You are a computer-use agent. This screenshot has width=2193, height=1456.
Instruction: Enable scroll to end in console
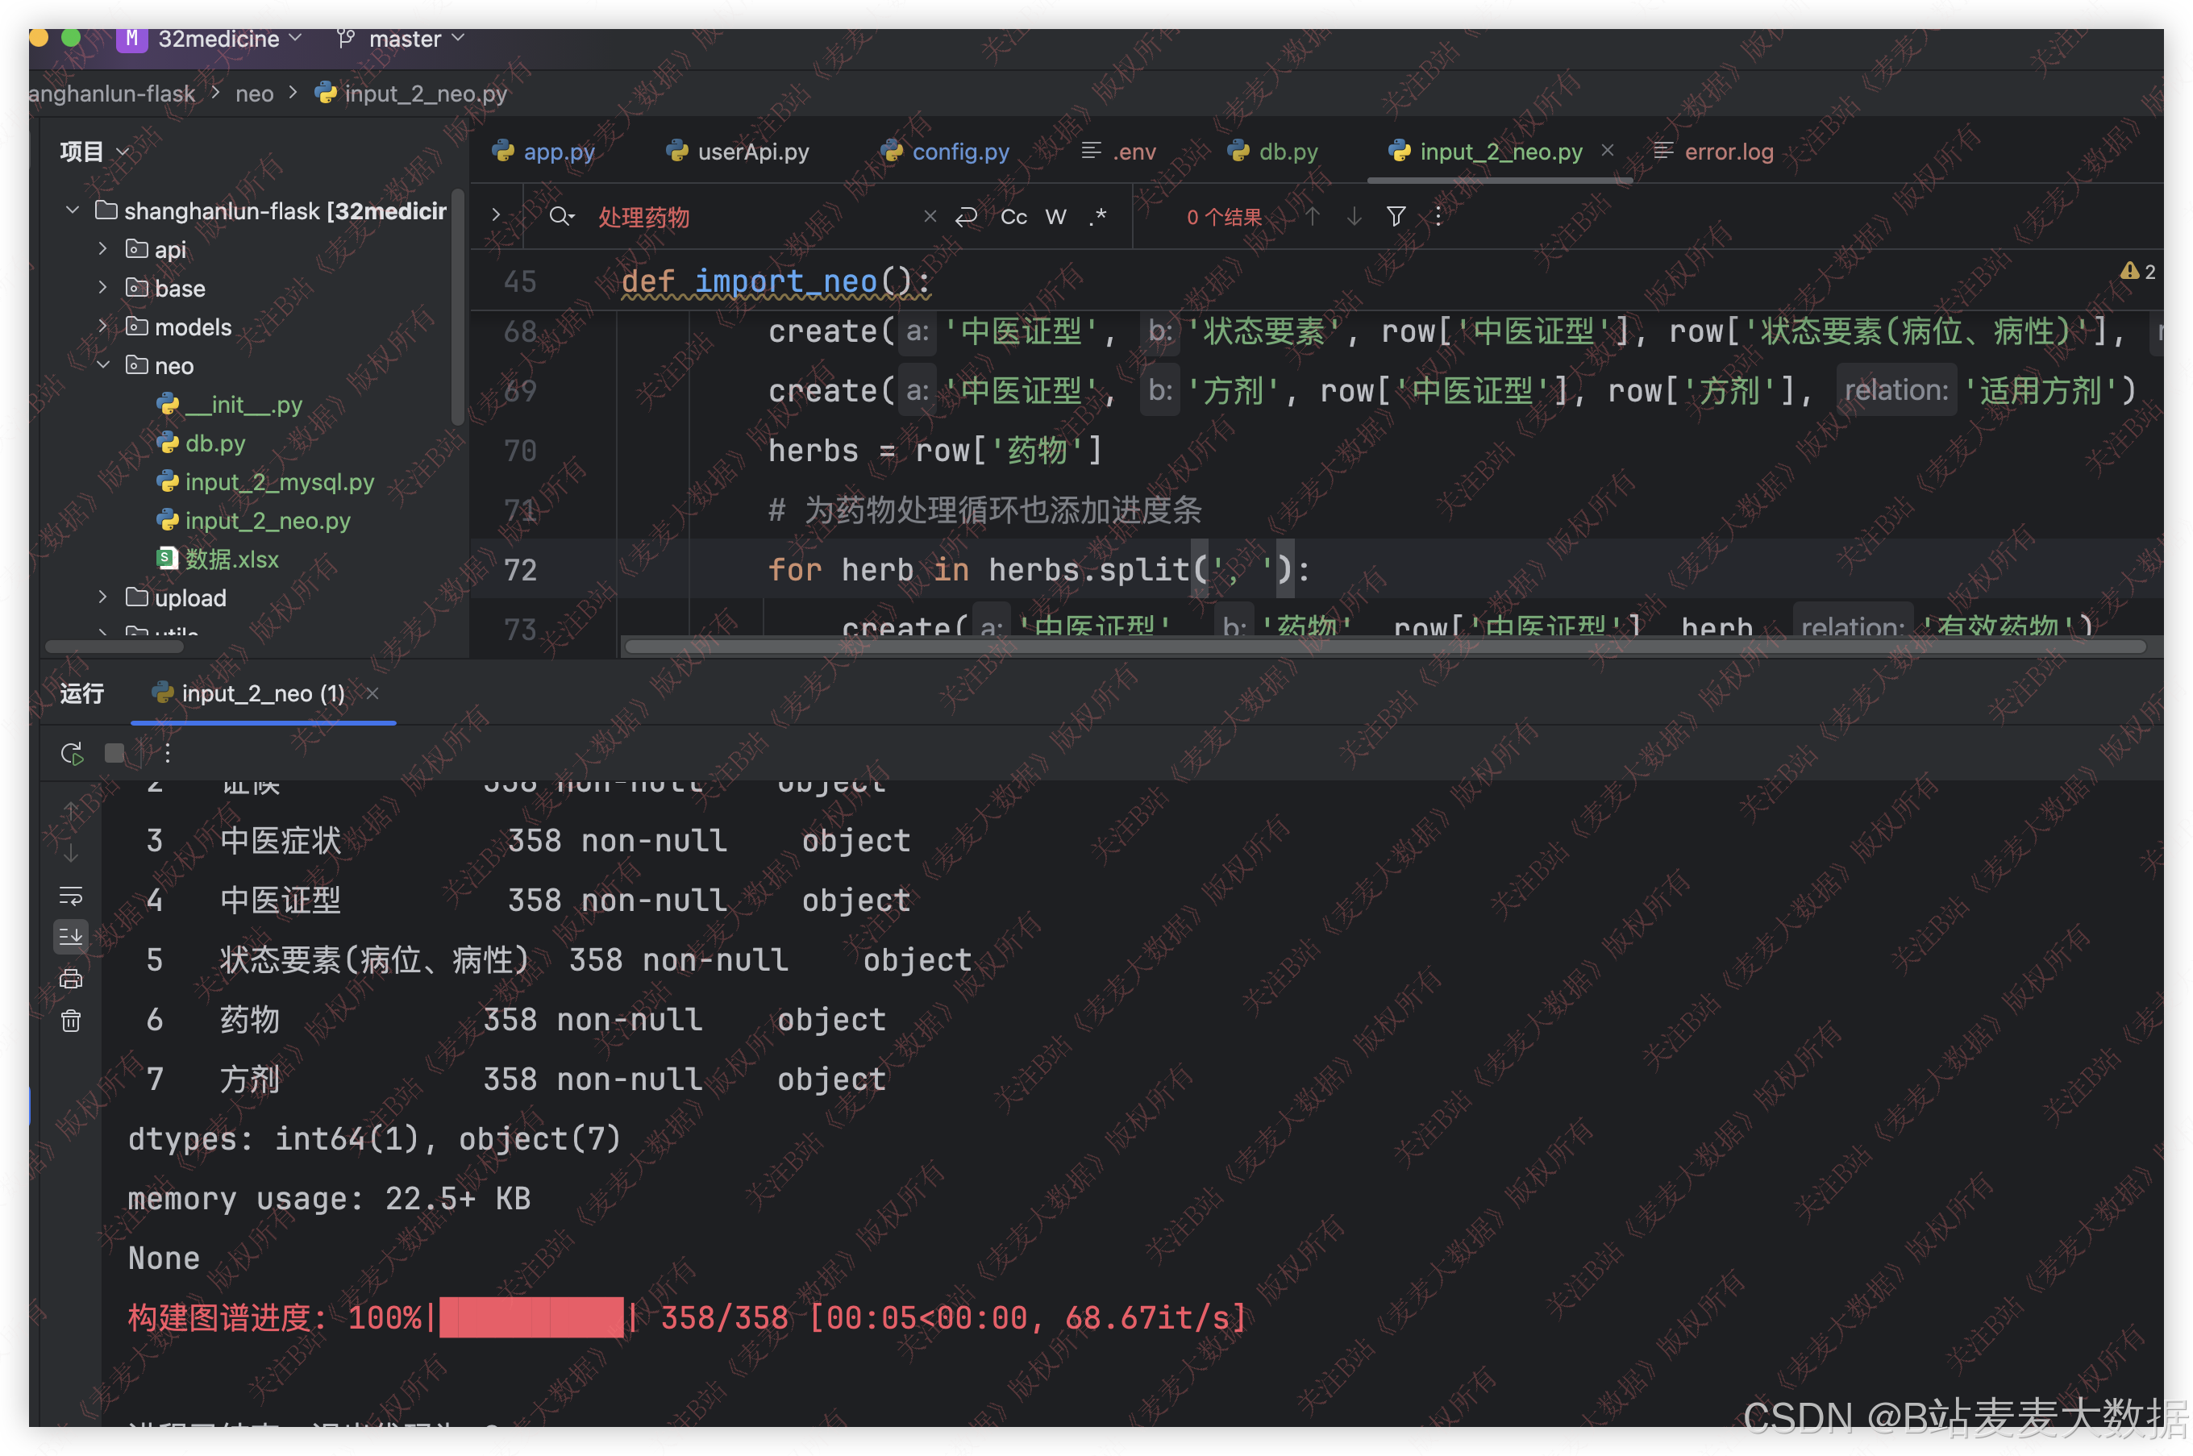pyautogui.click(x=71, y=937)
